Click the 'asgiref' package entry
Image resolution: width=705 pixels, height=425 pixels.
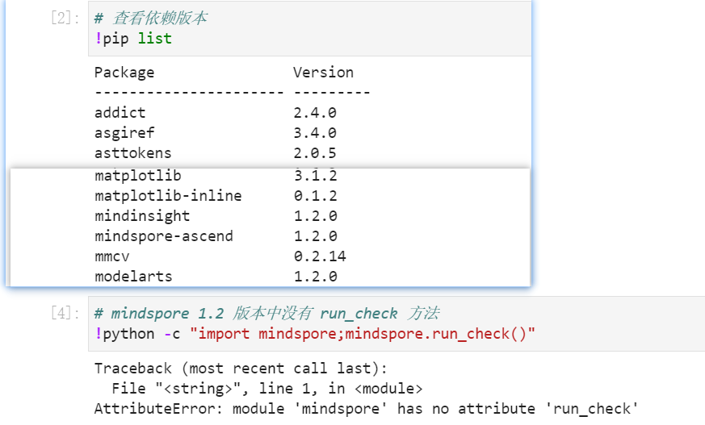coord(124,133)
